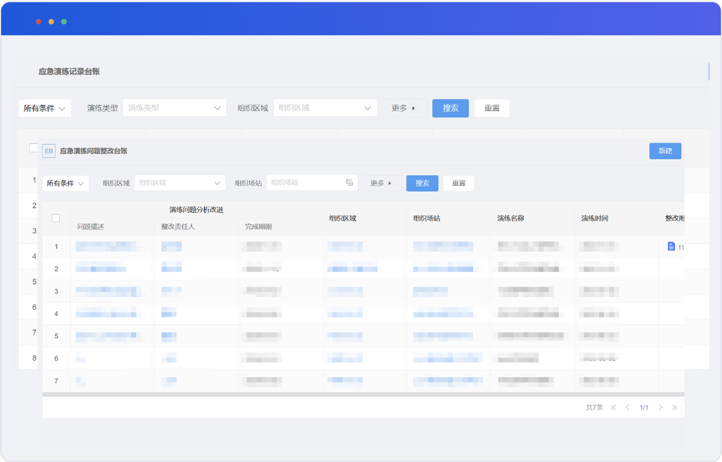722x462 pixels.
Task: Jump to the first page arrow
Action: click(x=614, y=407)
